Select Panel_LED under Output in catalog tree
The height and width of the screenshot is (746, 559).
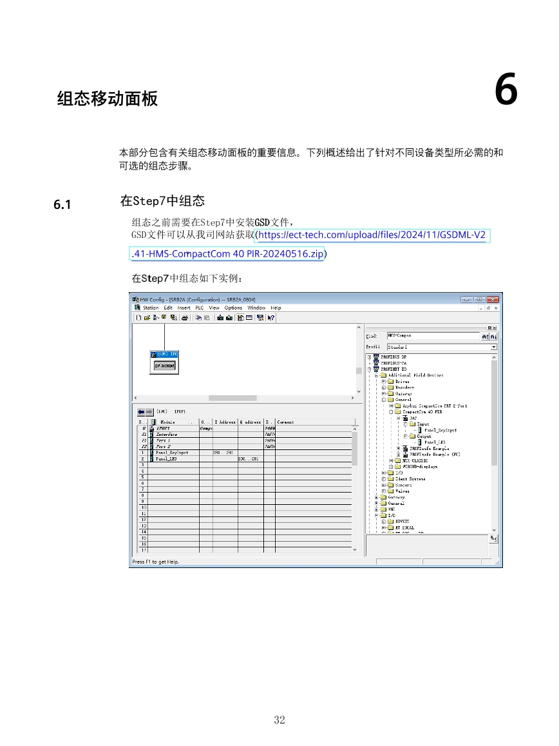tap(435, 442)
